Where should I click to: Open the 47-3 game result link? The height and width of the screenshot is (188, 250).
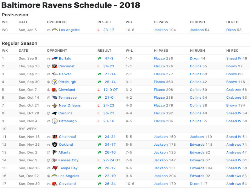point(109,58)
